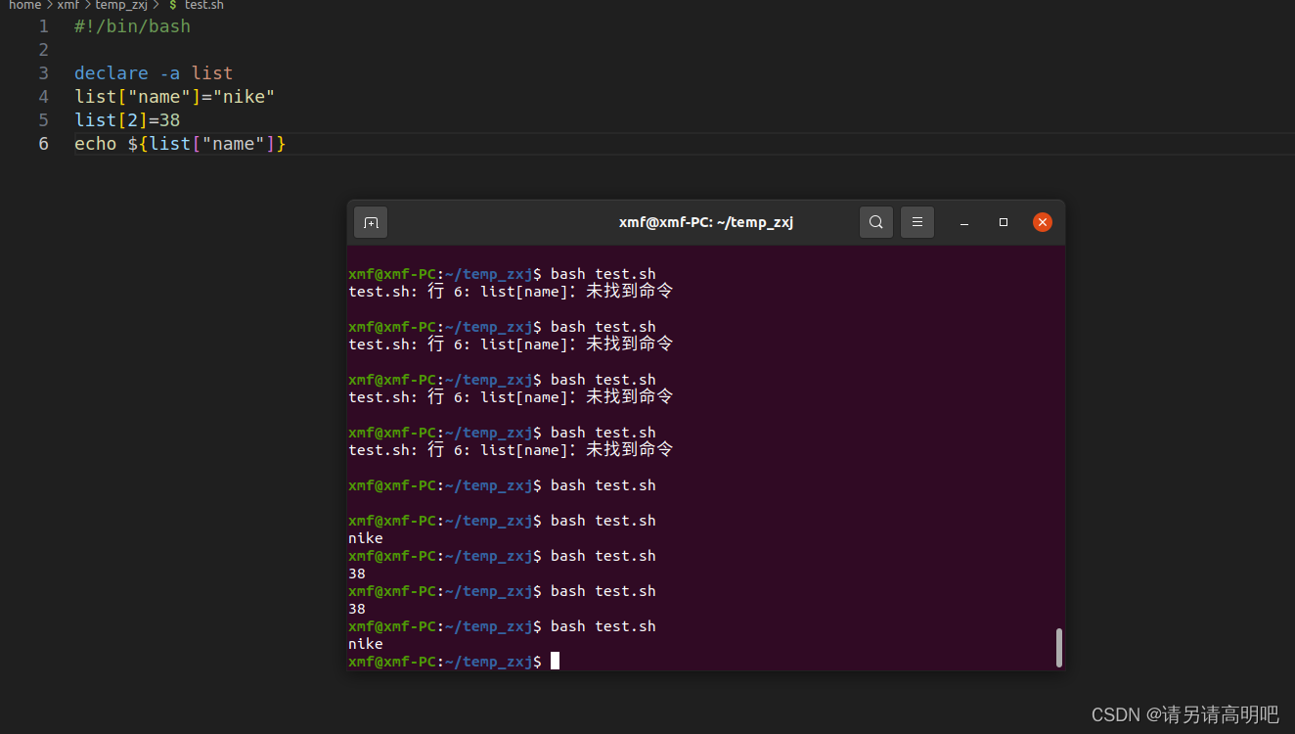Select the hamburger options icon
1295x734 pixels.
(x=916, y=221)
